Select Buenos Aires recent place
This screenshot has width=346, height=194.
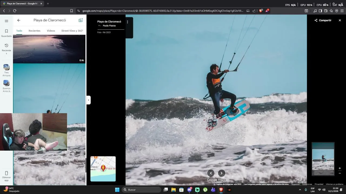[6, 86]
